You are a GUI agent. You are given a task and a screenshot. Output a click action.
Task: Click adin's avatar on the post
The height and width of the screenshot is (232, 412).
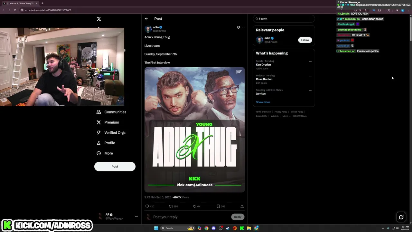[x=148, y=29]
